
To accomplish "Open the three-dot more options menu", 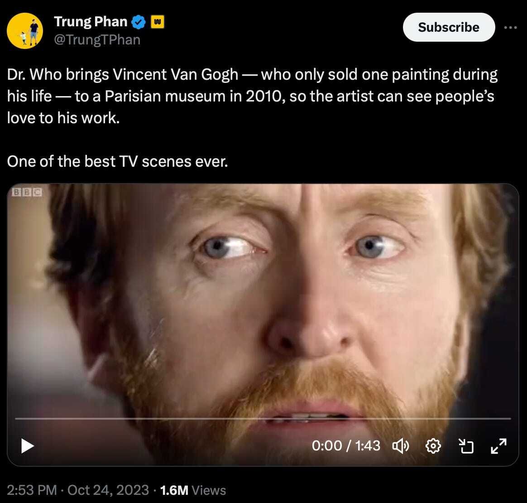I will pos(510,27).
